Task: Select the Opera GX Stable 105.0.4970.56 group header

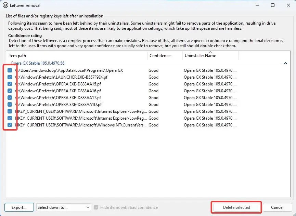Action: tap(38, 63)
